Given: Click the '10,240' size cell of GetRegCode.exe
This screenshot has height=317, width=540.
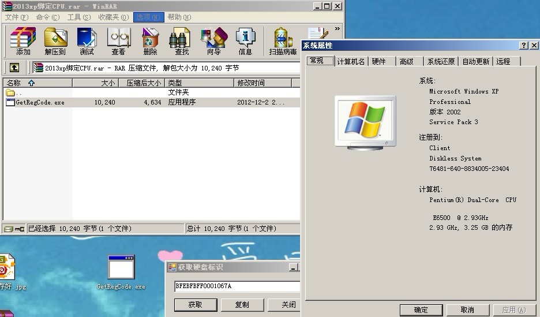Looking at the screenshot, I should point(104,102).
